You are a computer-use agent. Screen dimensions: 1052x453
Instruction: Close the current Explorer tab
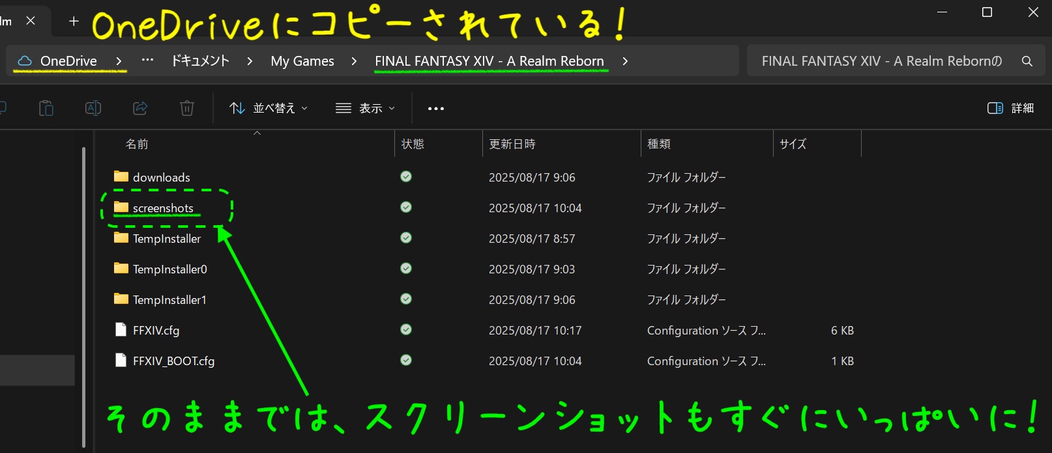(x=31, y=21)
